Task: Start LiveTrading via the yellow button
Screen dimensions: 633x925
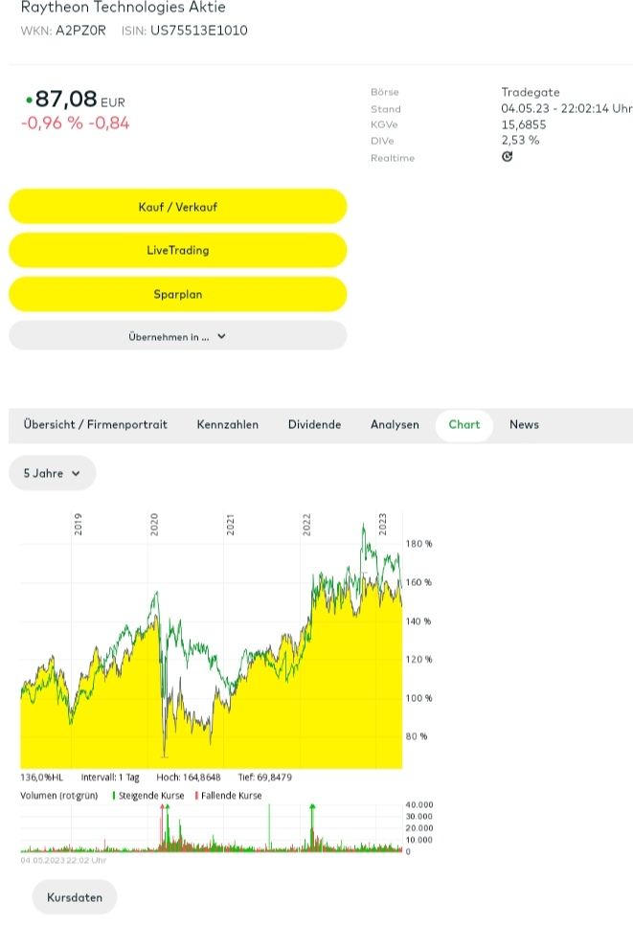Action: pyautogui.click(x=177, y=250)
